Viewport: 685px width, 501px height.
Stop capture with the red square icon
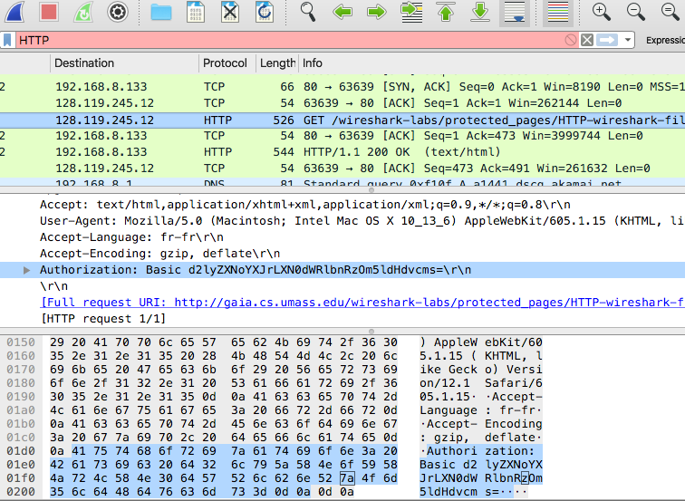coord(49,12)
